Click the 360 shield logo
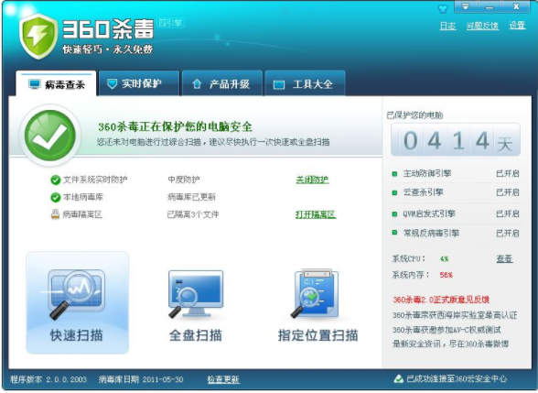 click(38, 36)
